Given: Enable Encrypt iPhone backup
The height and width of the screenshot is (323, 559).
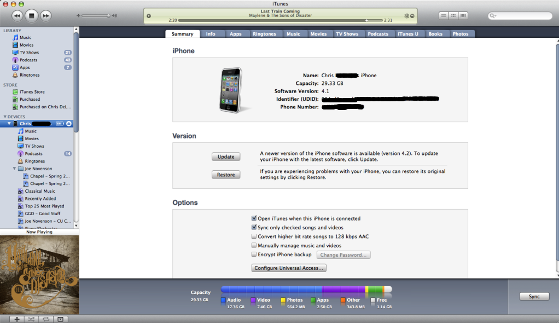Looking at the screenshot, I should point(254,255).
